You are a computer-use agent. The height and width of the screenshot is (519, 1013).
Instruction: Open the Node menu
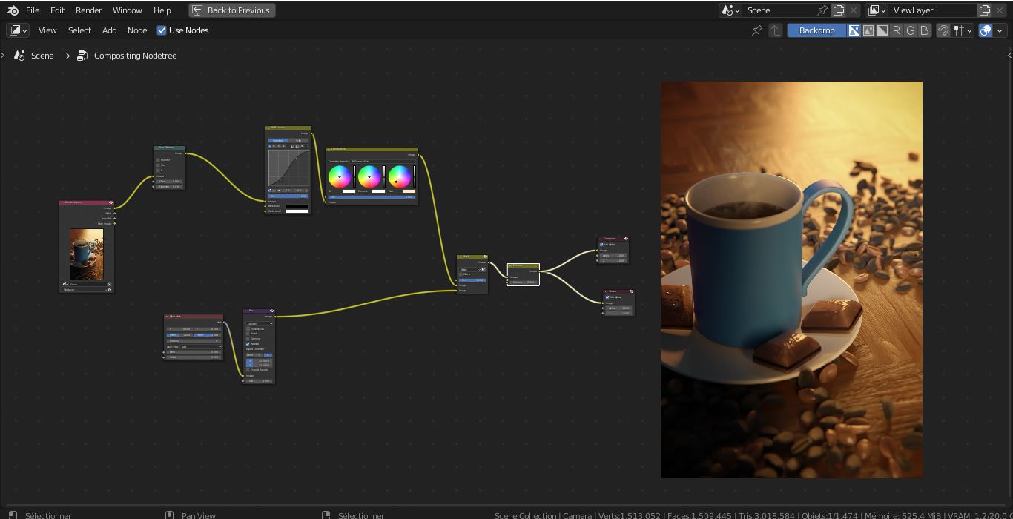point(137,30)
